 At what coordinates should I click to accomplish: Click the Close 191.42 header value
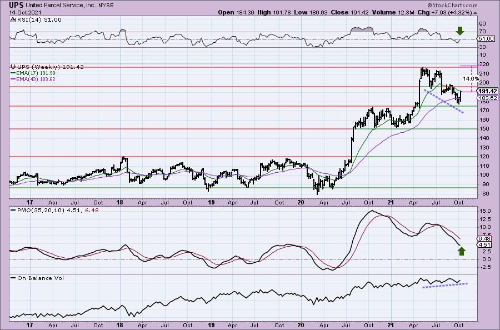(349, 12)
